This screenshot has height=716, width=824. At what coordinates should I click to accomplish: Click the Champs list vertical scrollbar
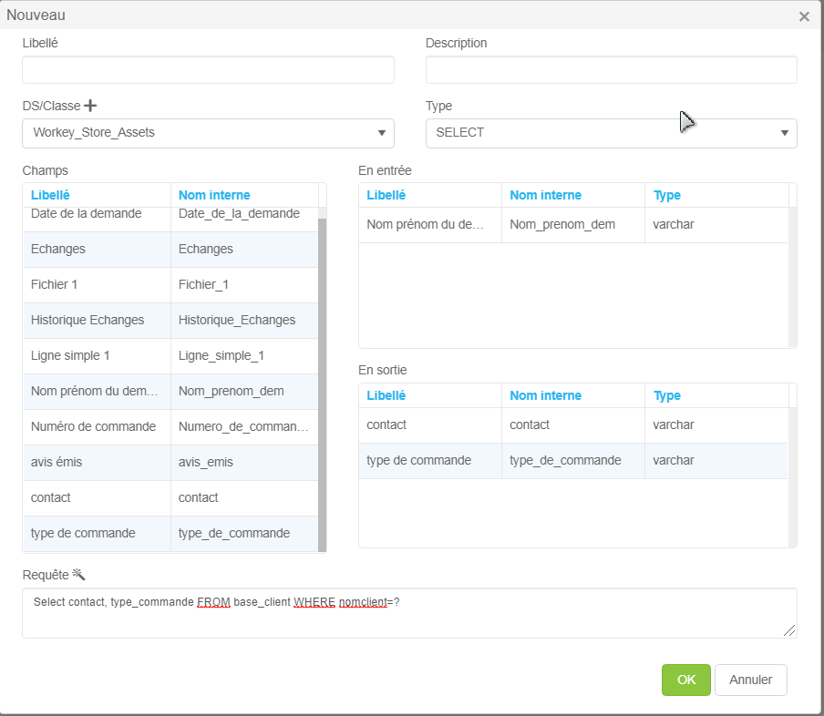pyautogui.click(x=322, y=383)
